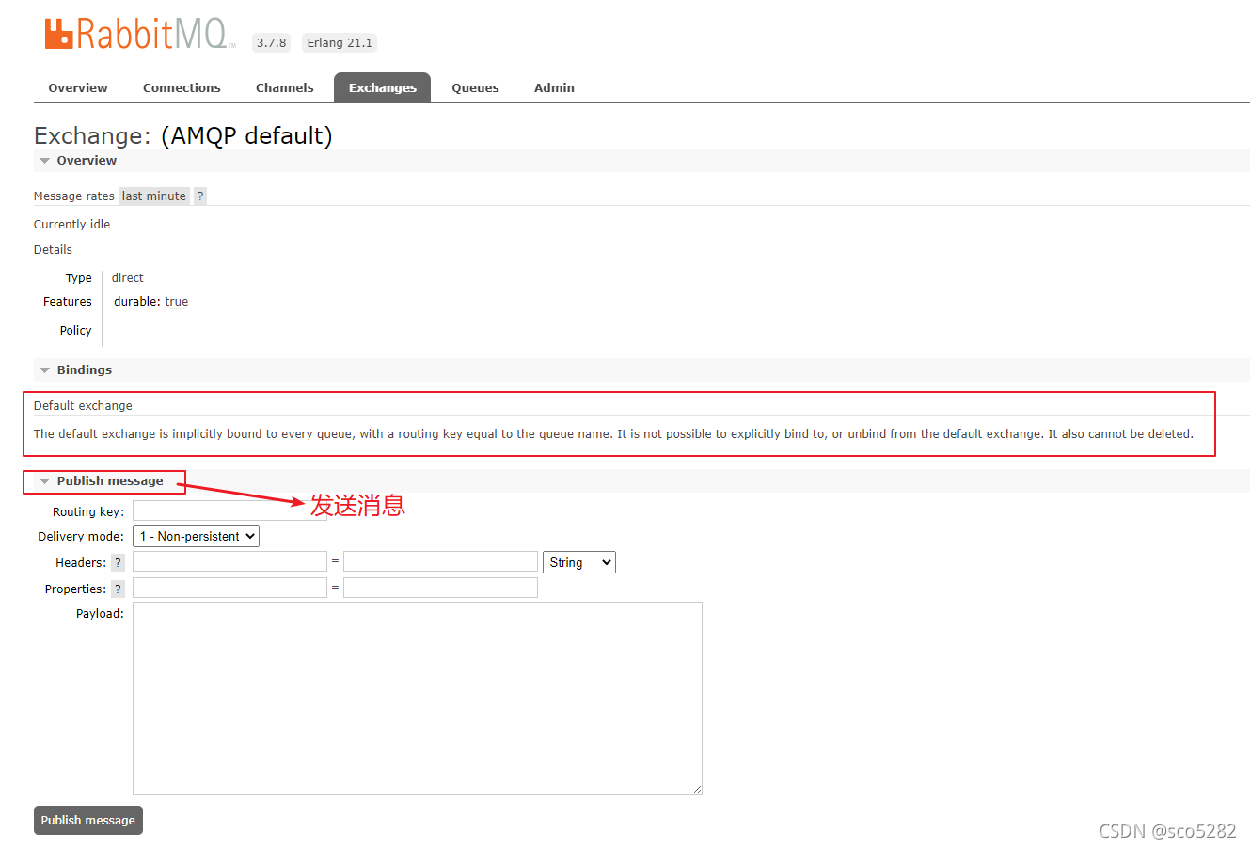The height and width of the screenshot is (848, 1250).
Task: Click the Headers name input field
Action: click(229, 561)
